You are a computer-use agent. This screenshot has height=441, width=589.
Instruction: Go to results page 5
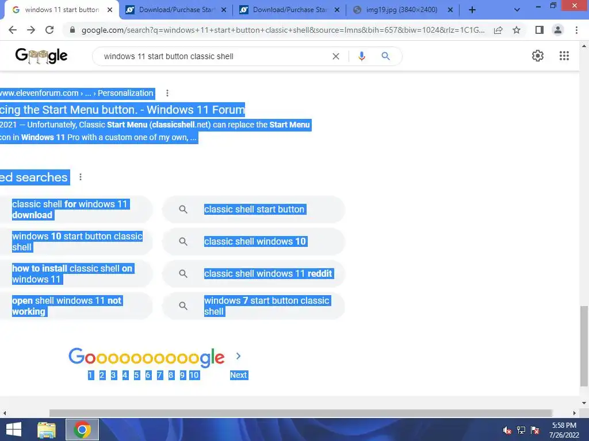pyautogui.click(x=137, y=375)
